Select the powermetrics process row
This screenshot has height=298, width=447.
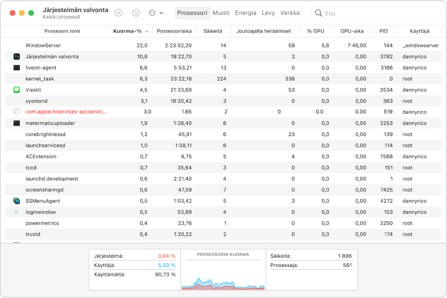pos(223,223)
